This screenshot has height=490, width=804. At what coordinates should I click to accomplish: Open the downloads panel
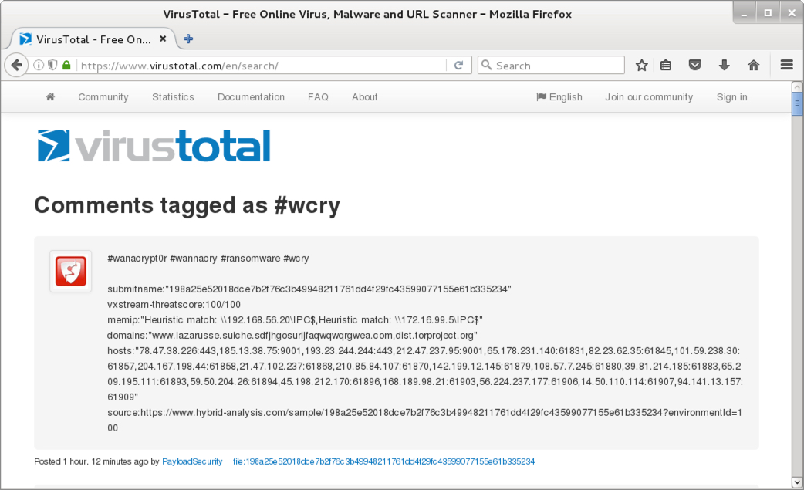click(724, 65)
